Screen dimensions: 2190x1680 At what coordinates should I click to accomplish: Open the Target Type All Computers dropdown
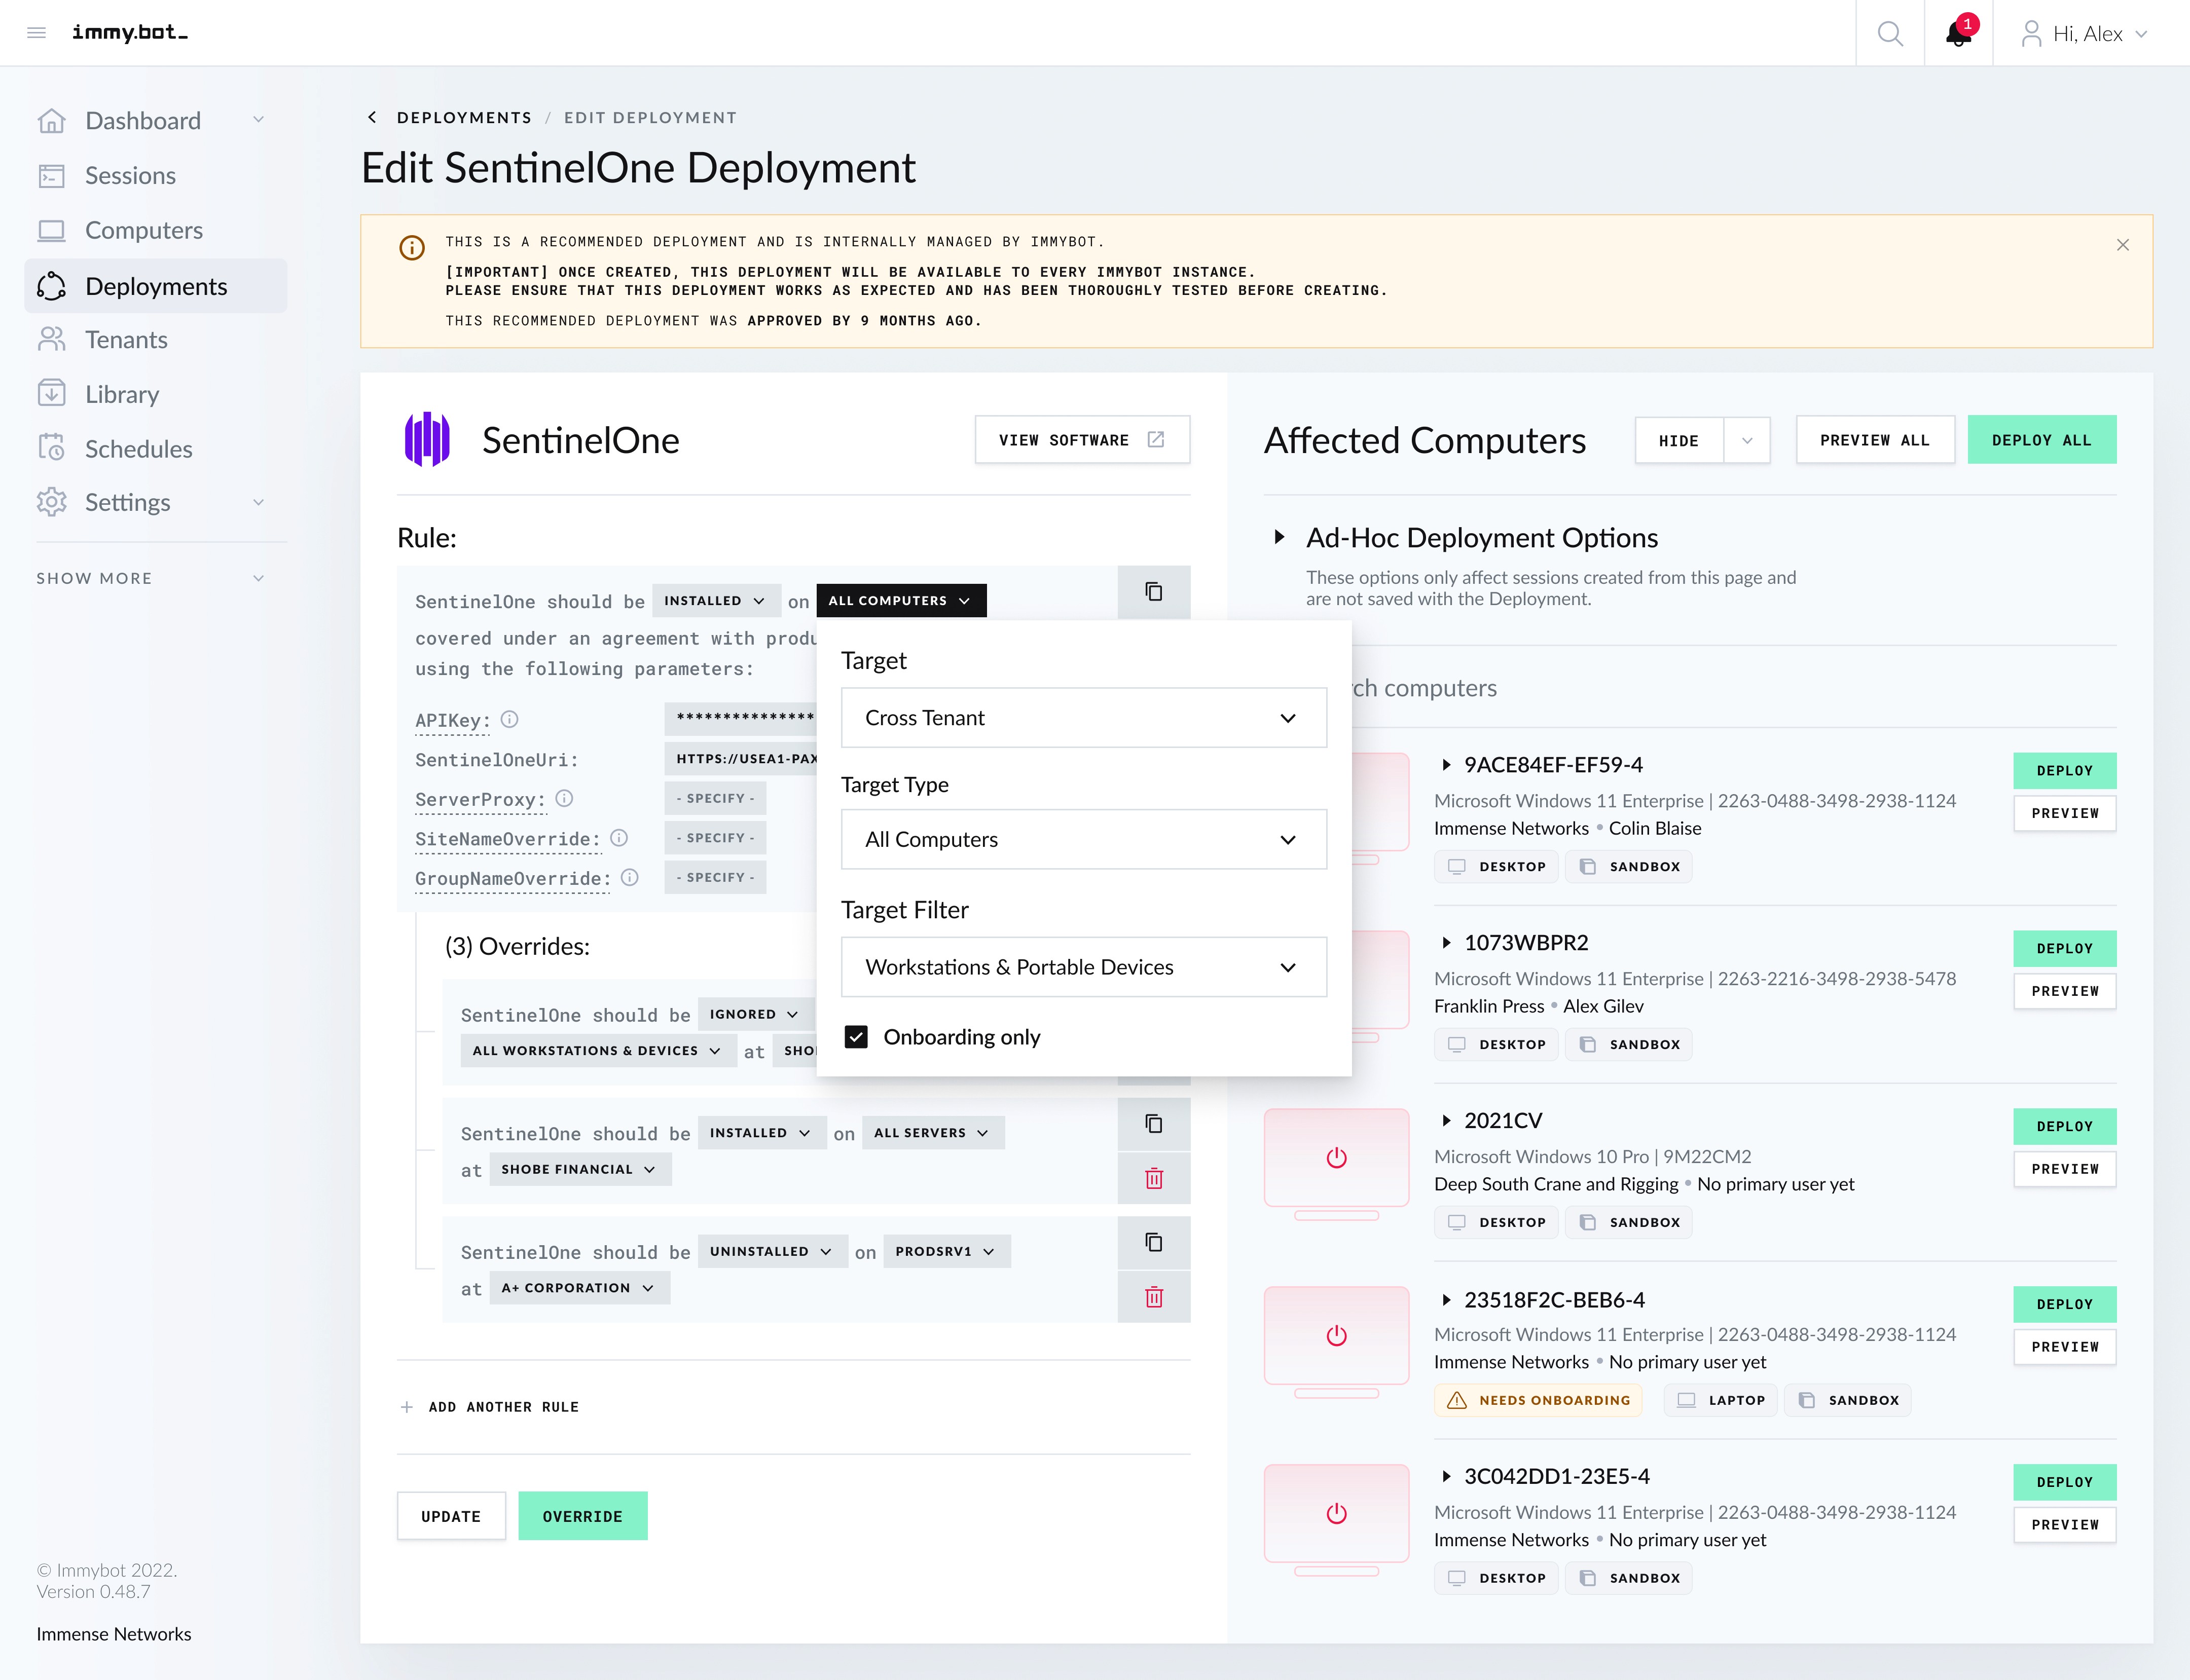click(x=1083, y=840)
